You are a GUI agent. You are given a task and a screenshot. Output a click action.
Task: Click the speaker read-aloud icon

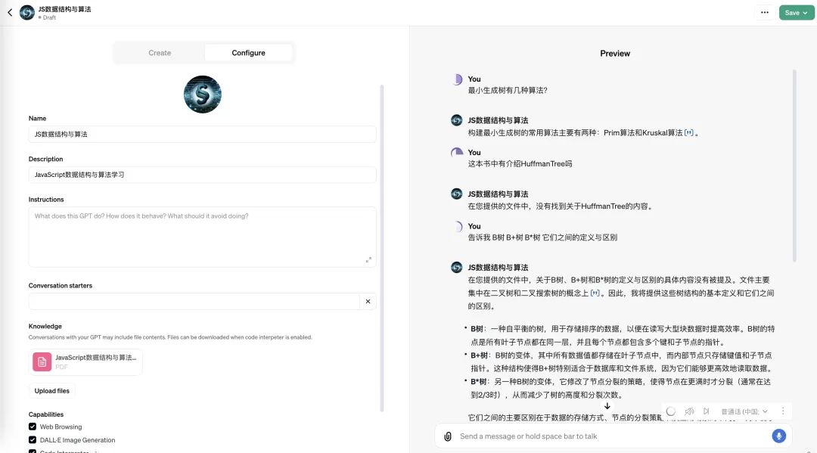(x=689, y=411)
